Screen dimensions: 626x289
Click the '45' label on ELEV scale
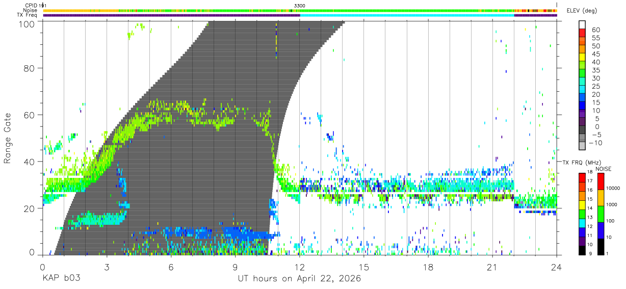click(x=595, y=54)
